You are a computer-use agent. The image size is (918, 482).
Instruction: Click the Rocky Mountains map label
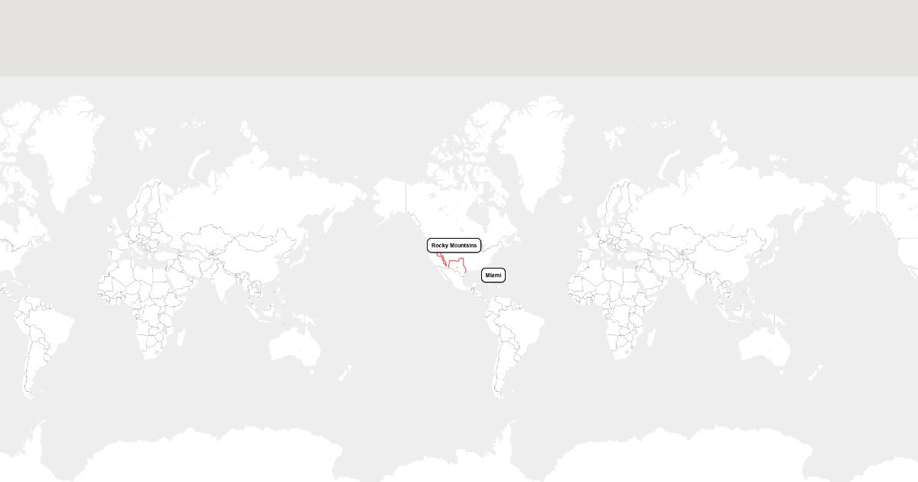coord(454,246)
